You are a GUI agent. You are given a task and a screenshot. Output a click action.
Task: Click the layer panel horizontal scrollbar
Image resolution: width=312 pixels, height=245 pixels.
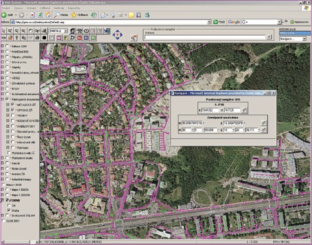[20, 242]
